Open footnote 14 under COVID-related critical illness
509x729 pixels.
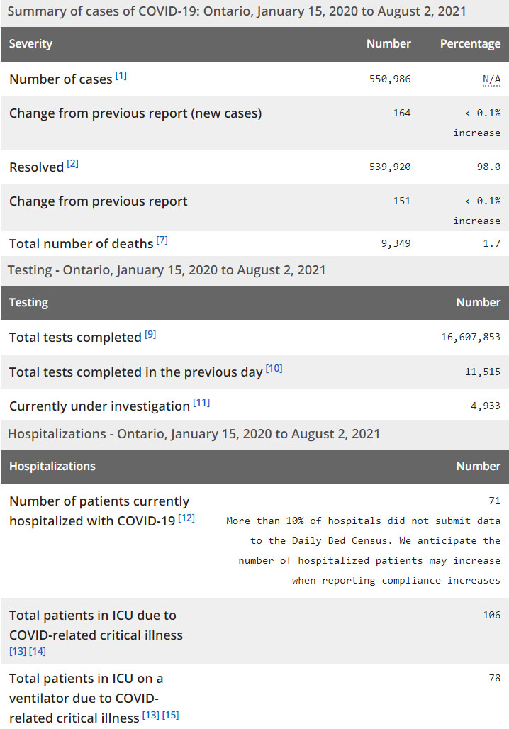tap(37, 651)
